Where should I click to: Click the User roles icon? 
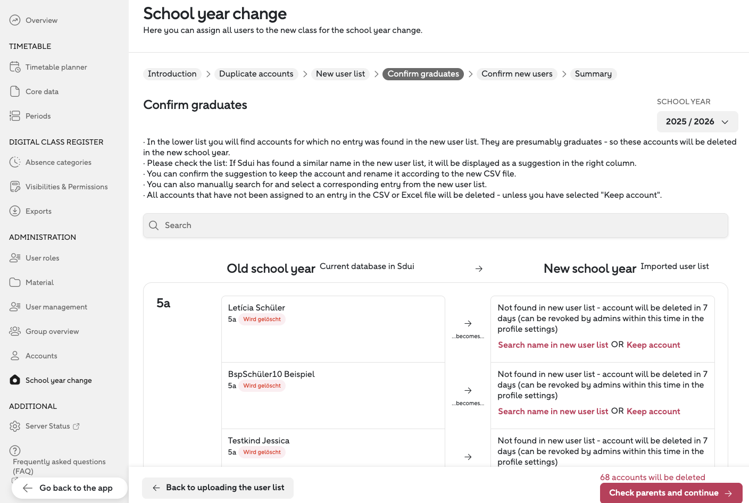(15, 258)
